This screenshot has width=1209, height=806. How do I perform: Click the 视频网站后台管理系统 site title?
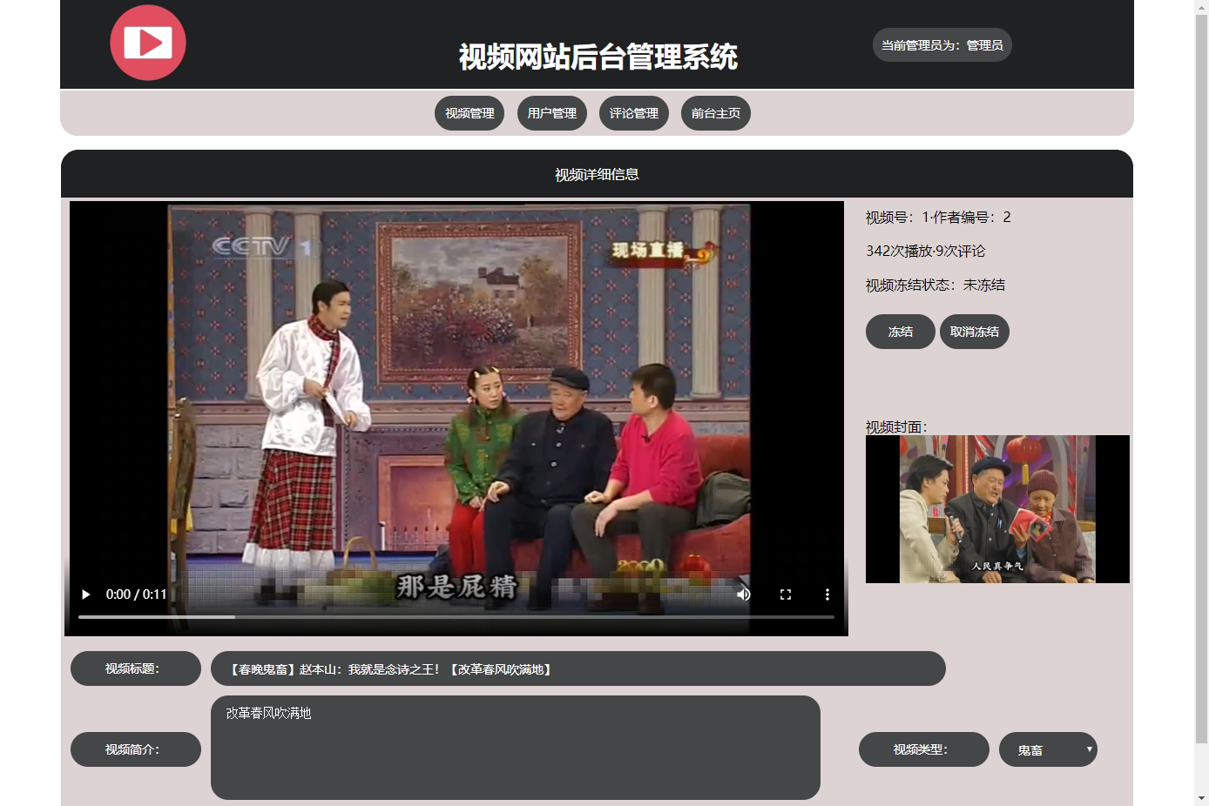click(x=598, y=57)
